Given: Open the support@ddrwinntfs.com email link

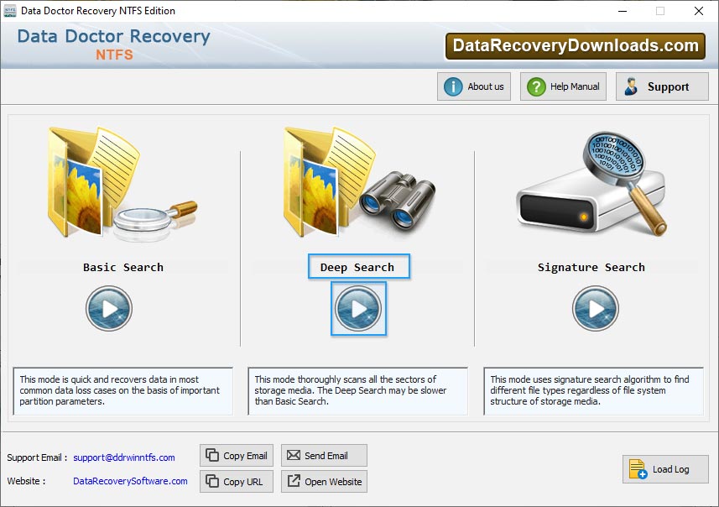Looking at the screenshot, I should click(124, 457).
